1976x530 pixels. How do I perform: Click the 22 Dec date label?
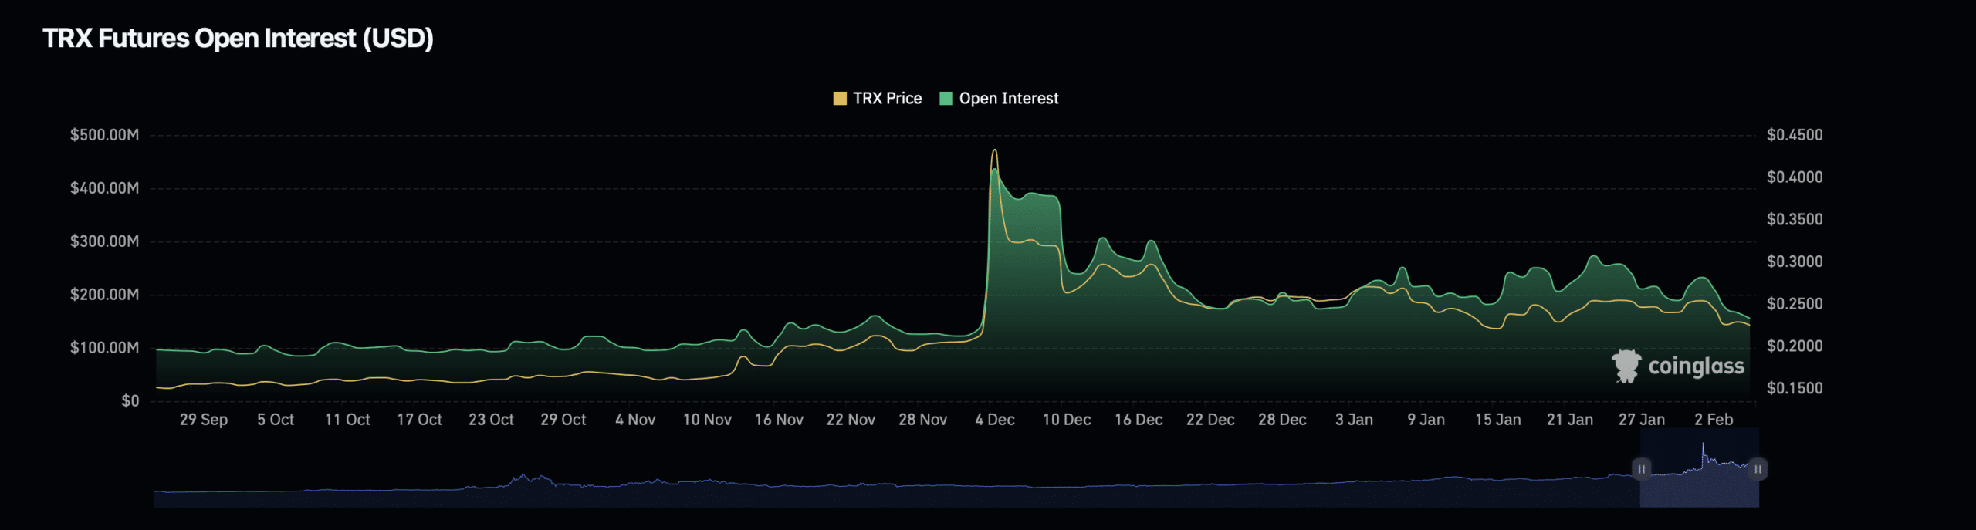[1210, 420]
